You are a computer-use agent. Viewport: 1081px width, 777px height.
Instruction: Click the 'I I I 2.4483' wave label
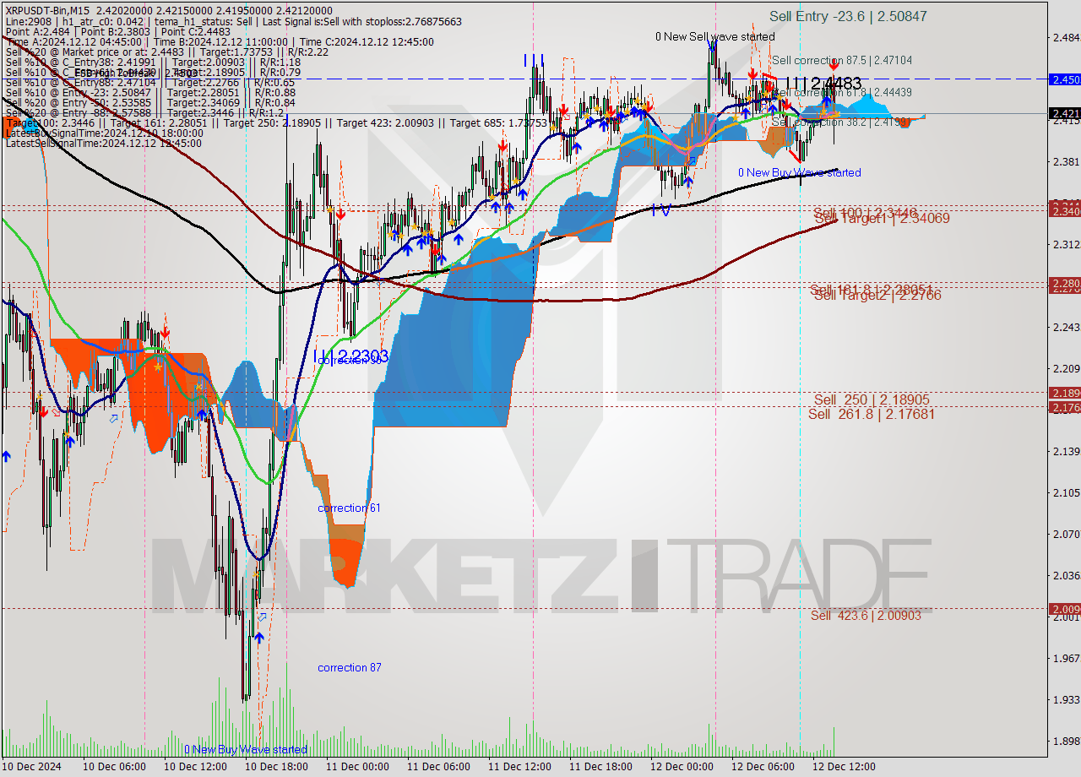tap(823, 84)
